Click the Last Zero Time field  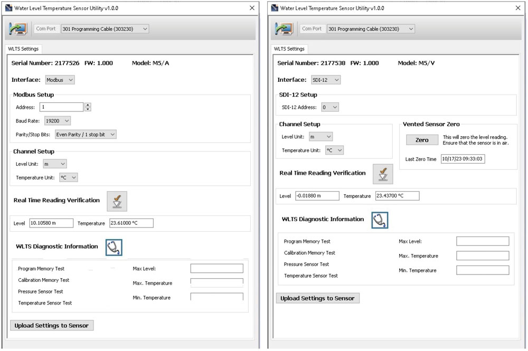point(463,159)
